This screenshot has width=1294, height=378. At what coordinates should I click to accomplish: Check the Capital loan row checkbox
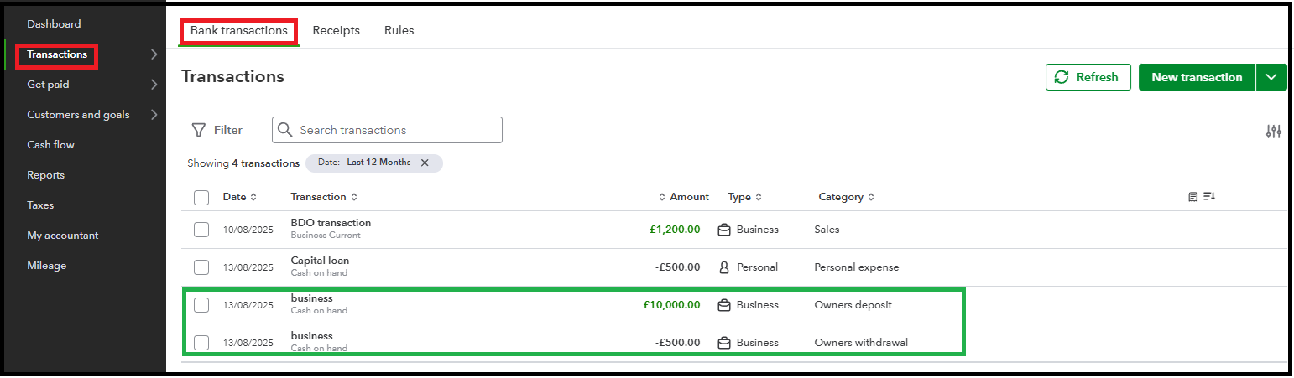201,267
